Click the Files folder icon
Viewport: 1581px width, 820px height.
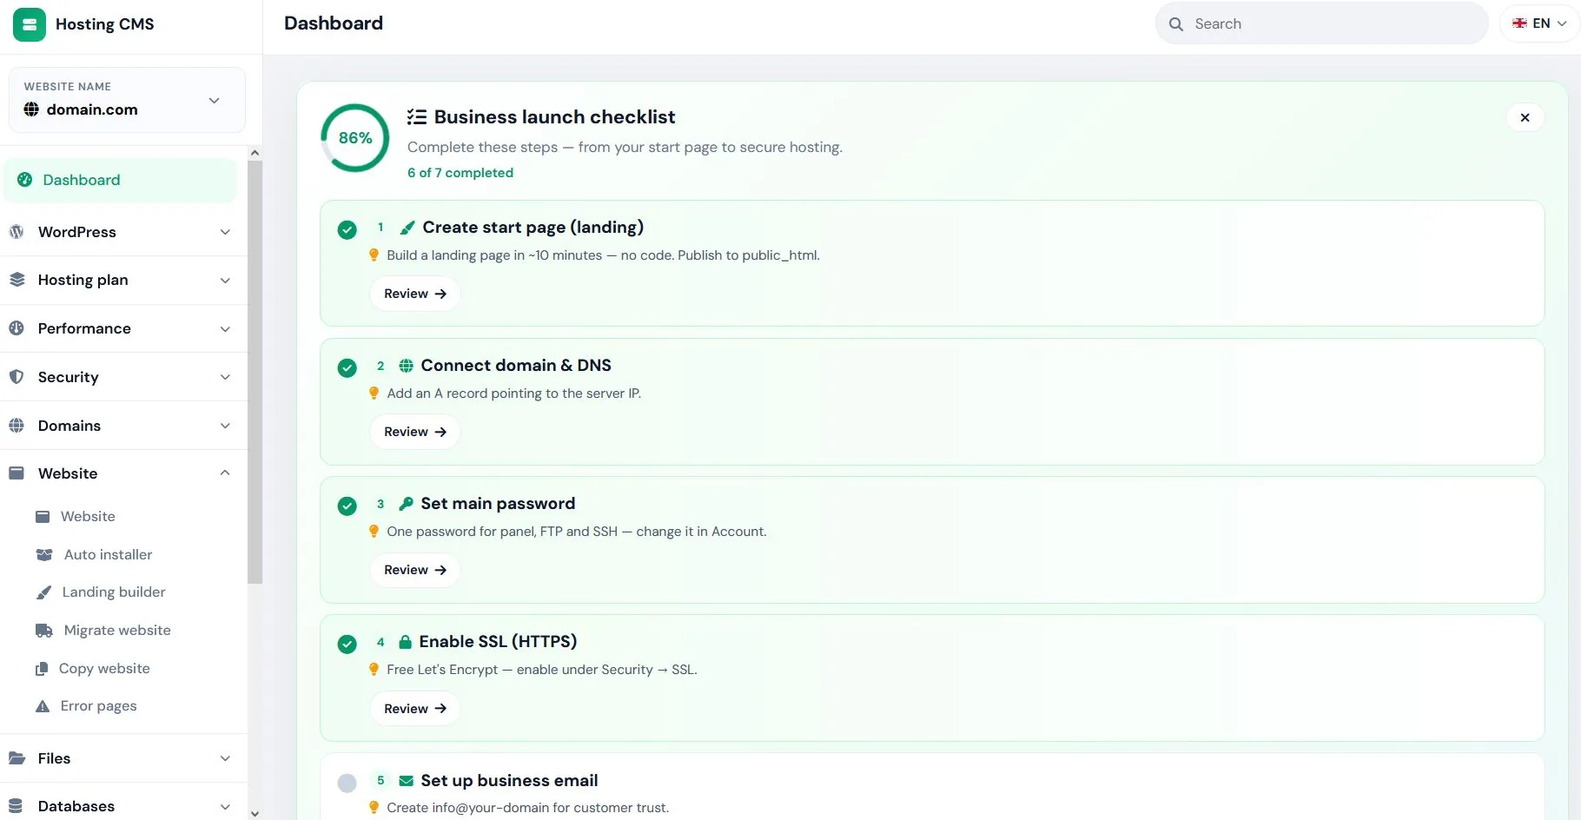pyautogui.click(x=17, y=758)
